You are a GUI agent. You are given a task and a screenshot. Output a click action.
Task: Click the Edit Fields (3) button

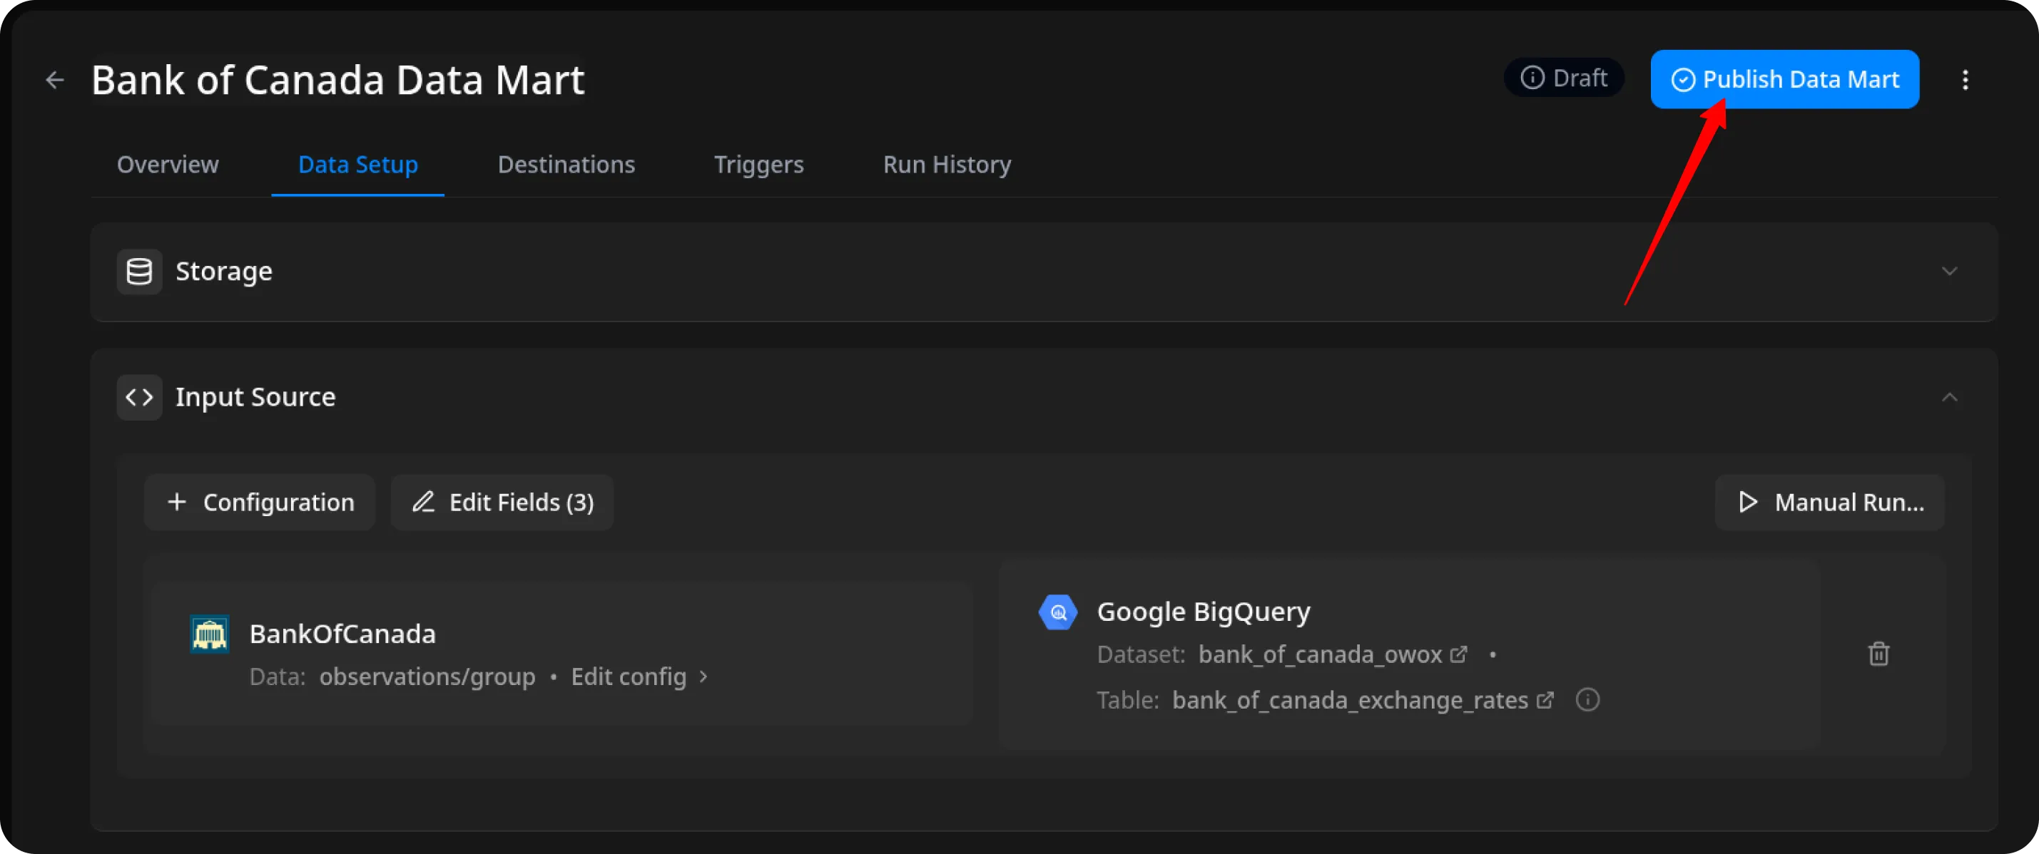click(503, 502)
